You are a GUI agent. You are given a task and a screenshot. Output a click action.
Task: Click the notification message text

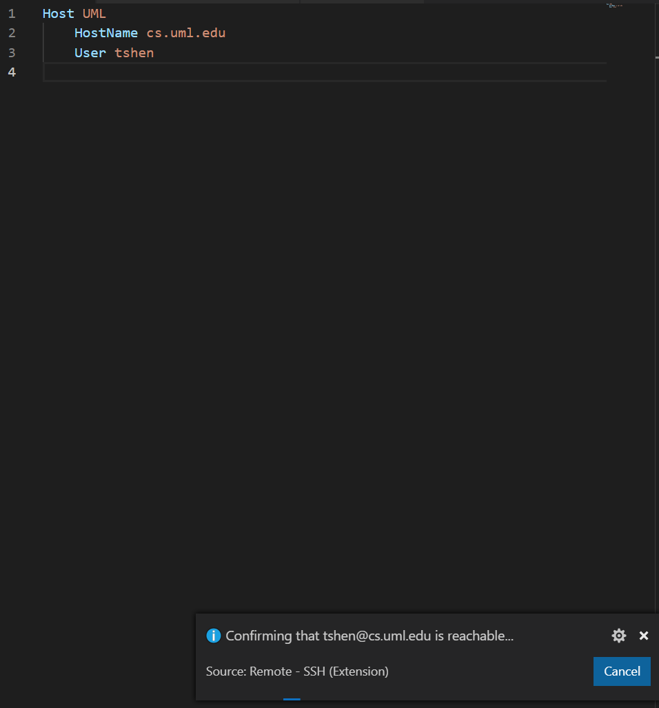(x=369, y=636)
